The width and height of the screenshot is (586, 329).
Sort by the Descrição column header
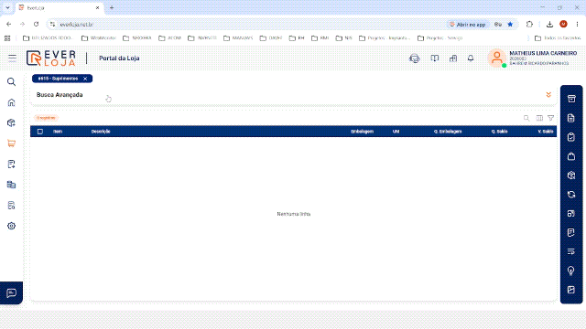(101, 132)
